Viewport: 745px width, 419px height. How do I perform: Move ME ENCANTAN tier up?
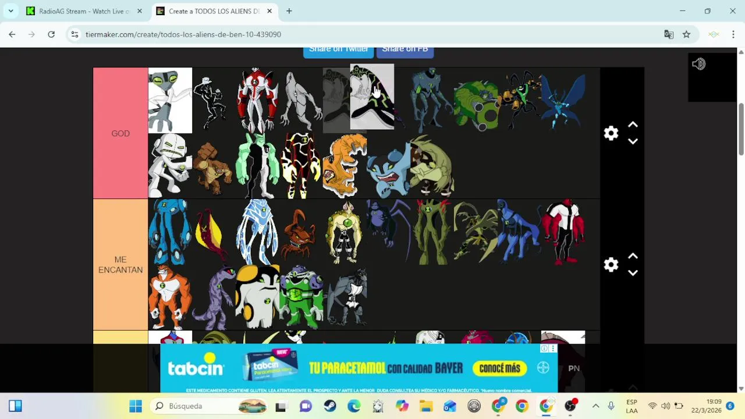(633, 257)
